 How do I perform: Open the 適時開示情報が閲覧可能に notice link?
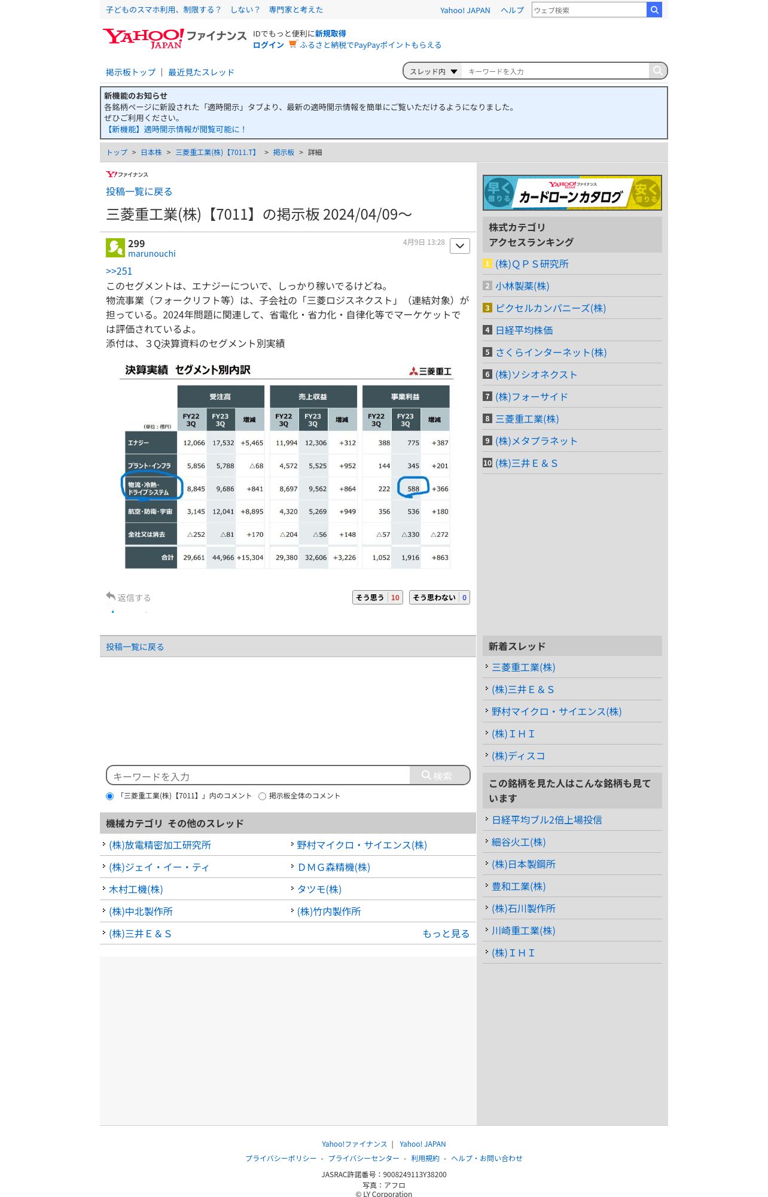pos(175,129)
